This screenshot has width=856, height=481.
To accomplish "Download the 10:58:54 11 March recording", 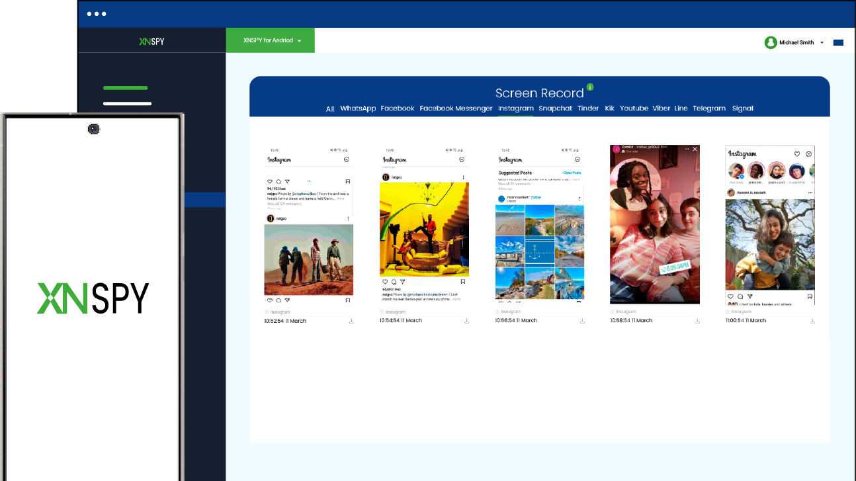I will (x=697, y=321).
